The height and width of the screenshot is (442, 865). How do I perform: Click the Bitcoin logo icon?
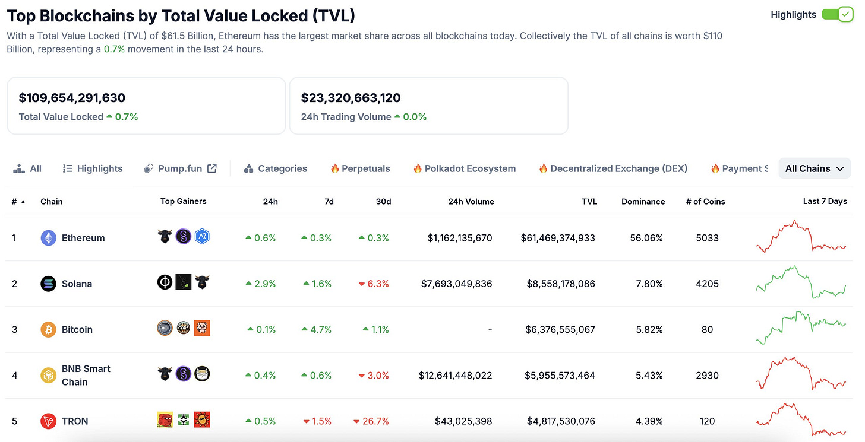49,329
